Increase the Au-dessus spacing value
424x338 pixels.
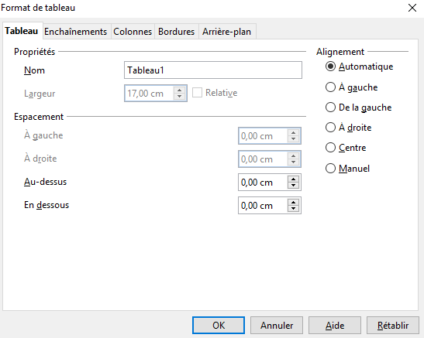point(294,179)
